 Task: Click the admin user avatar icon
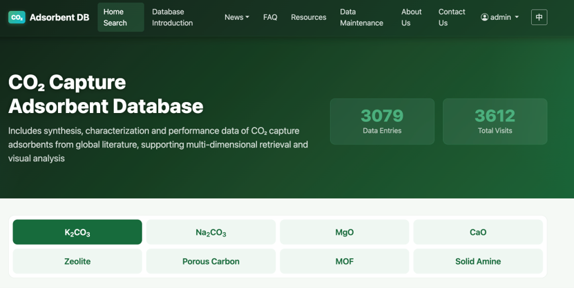[x=484, y=17]
